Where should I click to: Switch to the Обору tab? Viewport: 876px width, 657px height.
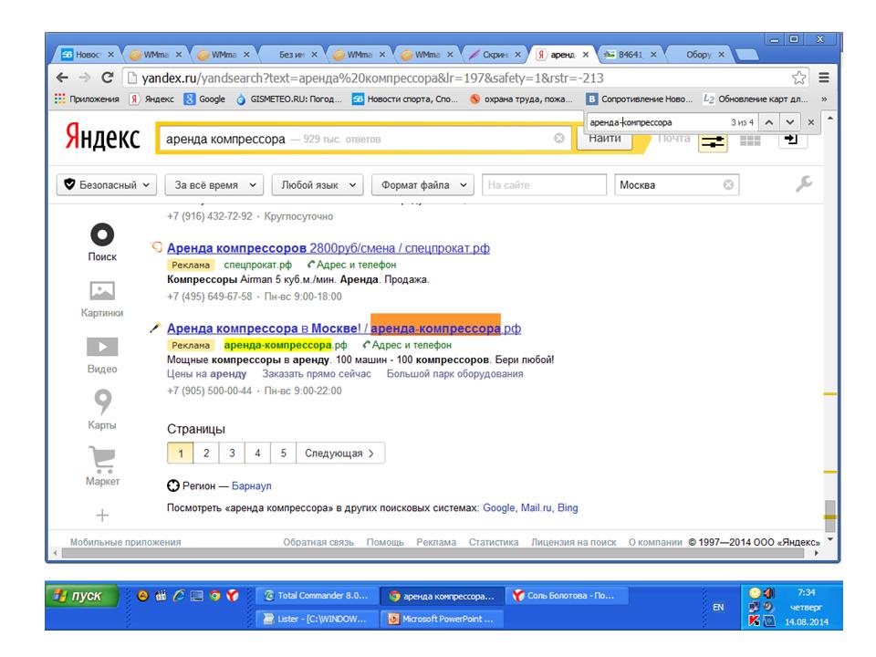point(698,54)
